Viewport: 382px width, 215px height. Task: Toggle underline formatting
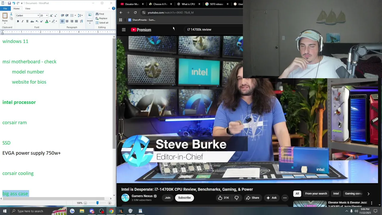coord(27,21)
